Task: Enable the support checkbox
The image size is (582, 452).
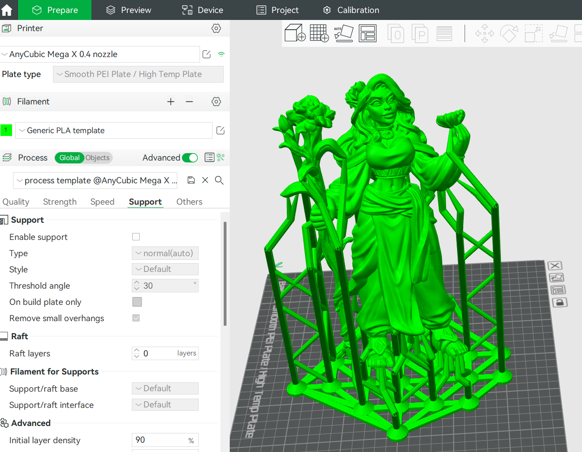Action: 136,237
